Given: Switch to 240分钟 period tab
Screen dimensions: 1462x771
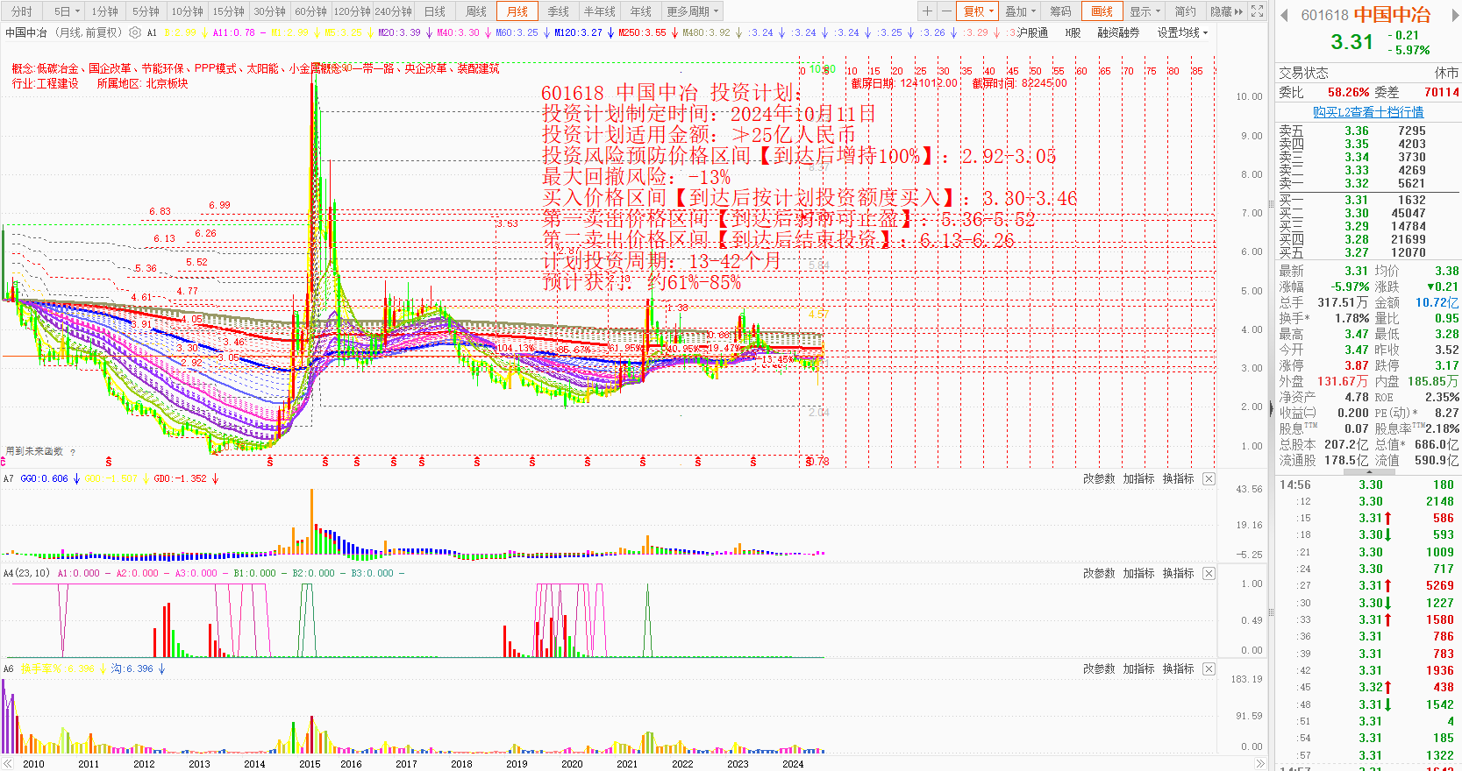Looking at the screenshot, I should pyautogui.click(x=394, y=11).
